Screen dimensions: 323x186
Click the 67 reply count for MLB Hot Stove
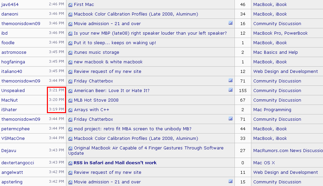click(x=243, y=100)
